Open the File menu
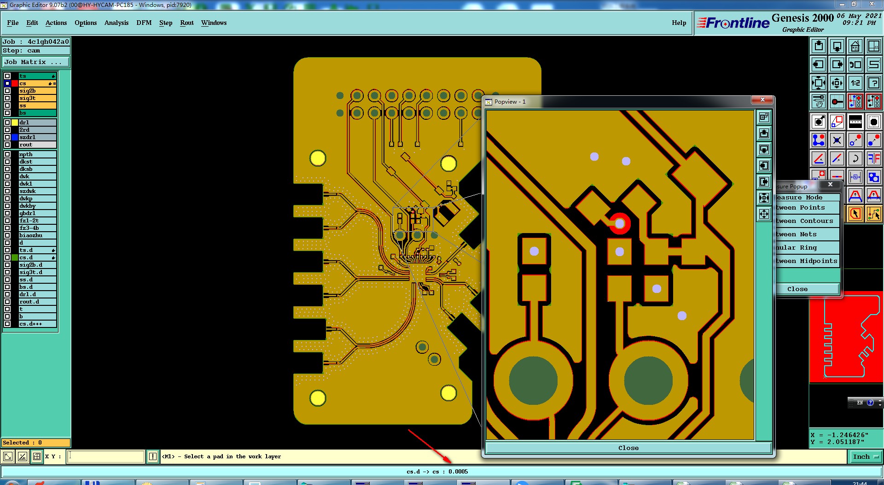884x485 pixels. point(13,23)
